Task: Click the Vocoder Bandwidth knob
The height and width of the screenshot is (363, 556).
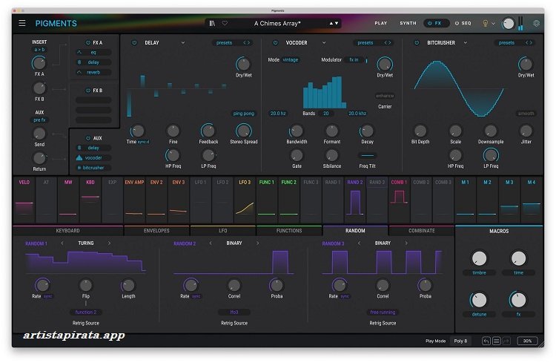Action: click(x=297, y=131)
